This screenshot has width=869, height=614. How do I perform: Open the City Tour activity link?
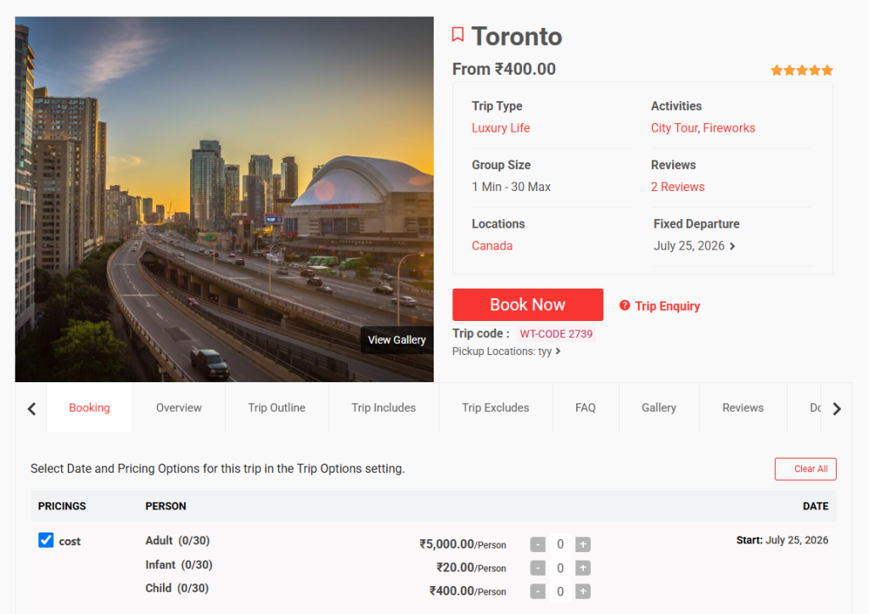coord(674,128)
